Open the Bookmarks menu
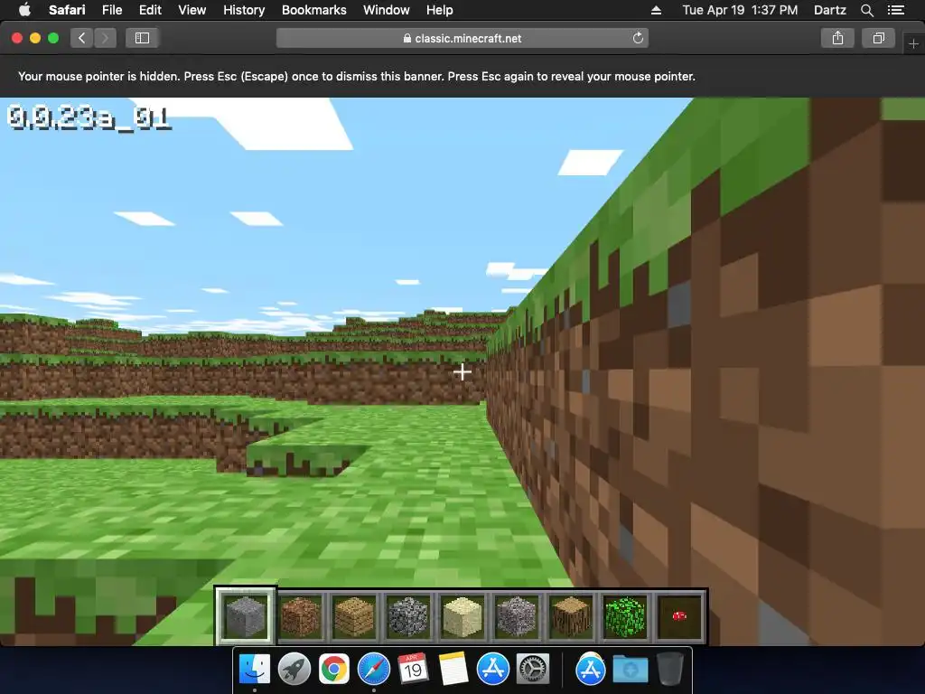 (x=313, y=10)
